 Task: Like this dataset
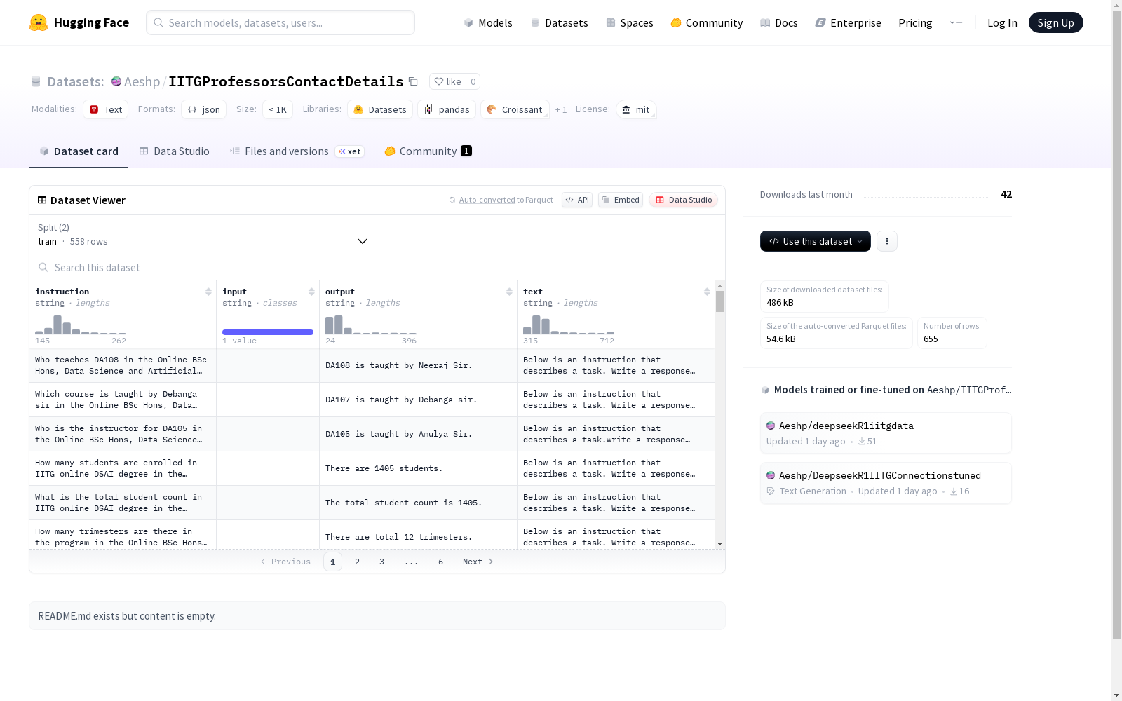[x=447, y=81]
